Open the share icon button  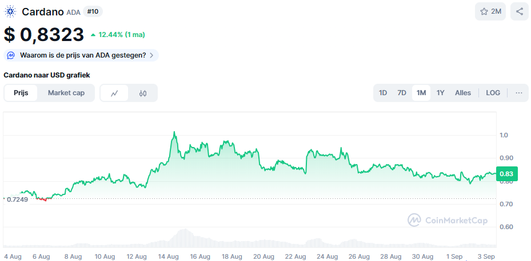click(x=520, y=11)
